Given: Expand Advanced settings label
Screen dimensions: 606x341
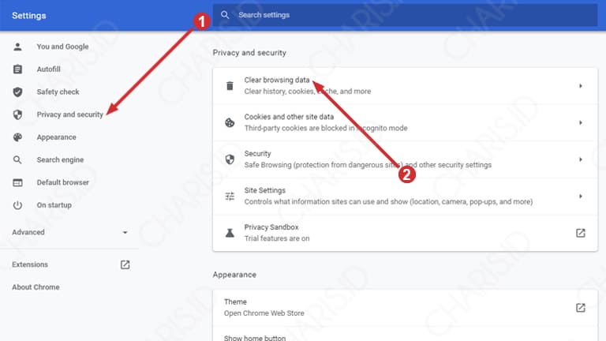Looking at the screenshot, I should click(x=28, y=232).
